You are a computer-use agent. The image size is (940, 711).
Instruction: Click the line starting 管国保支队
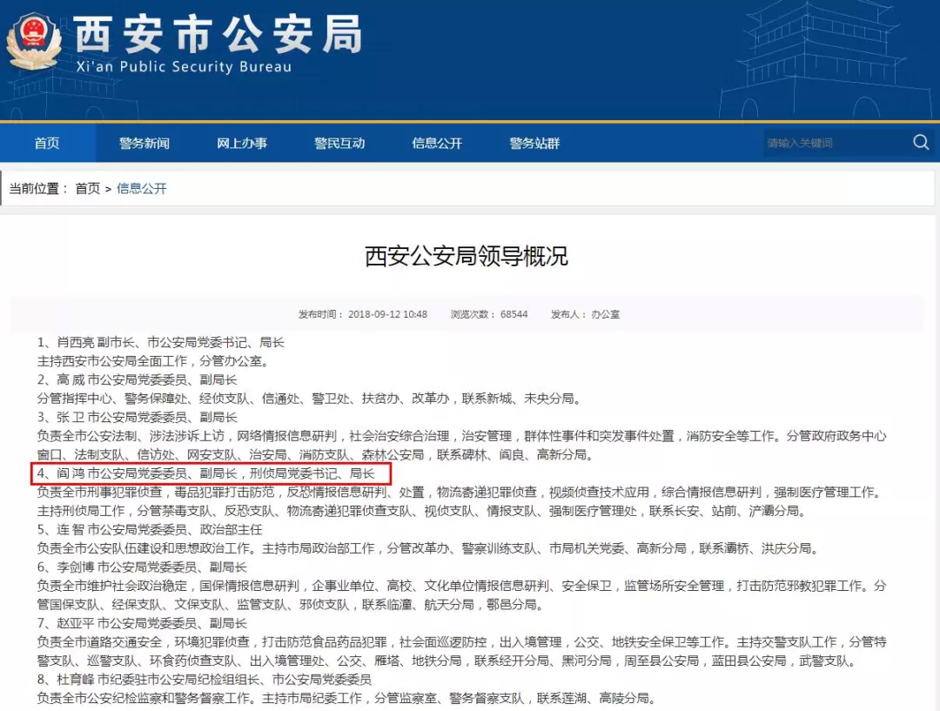[291, 604]
